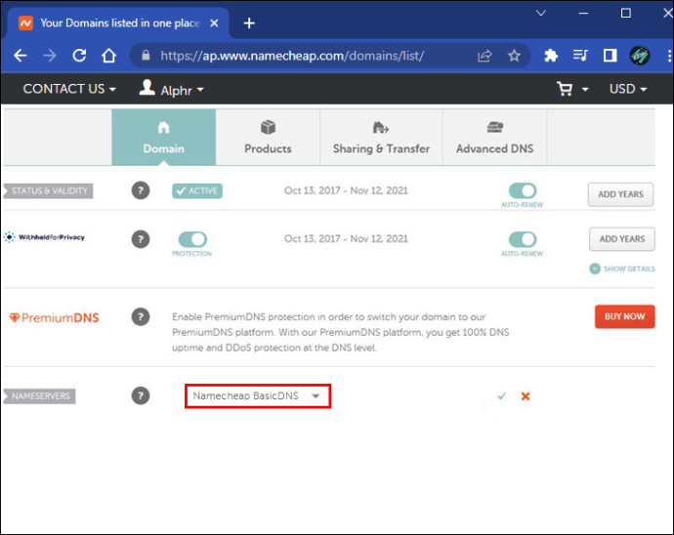Toggle the privacy Protection switch
The width and height of the screenshot is (674, 535).
click(192, 239)
